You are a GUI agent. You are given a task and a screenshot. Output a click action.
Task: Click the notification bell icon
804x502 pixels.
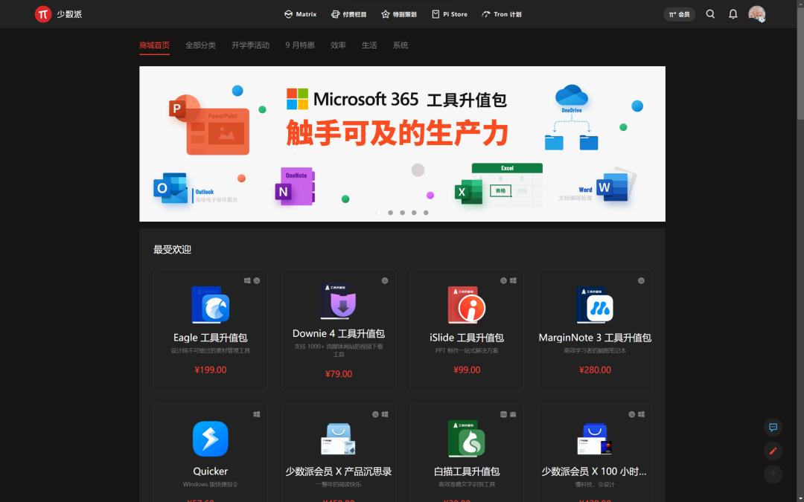(733, 13)
